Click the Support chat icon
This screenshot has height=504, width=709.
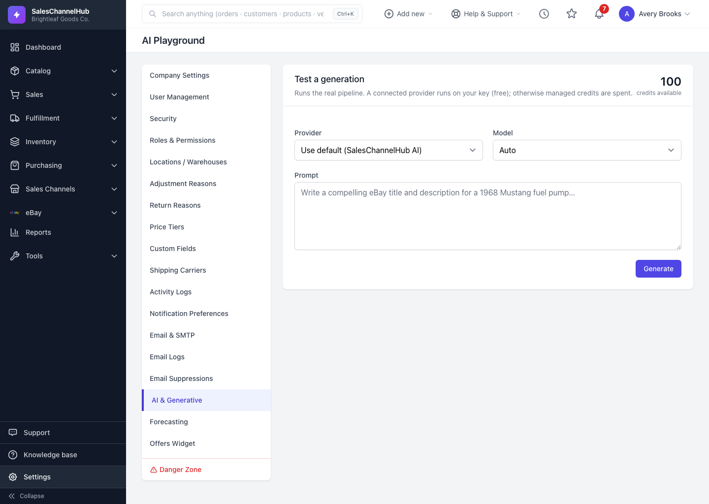[13, 433]
